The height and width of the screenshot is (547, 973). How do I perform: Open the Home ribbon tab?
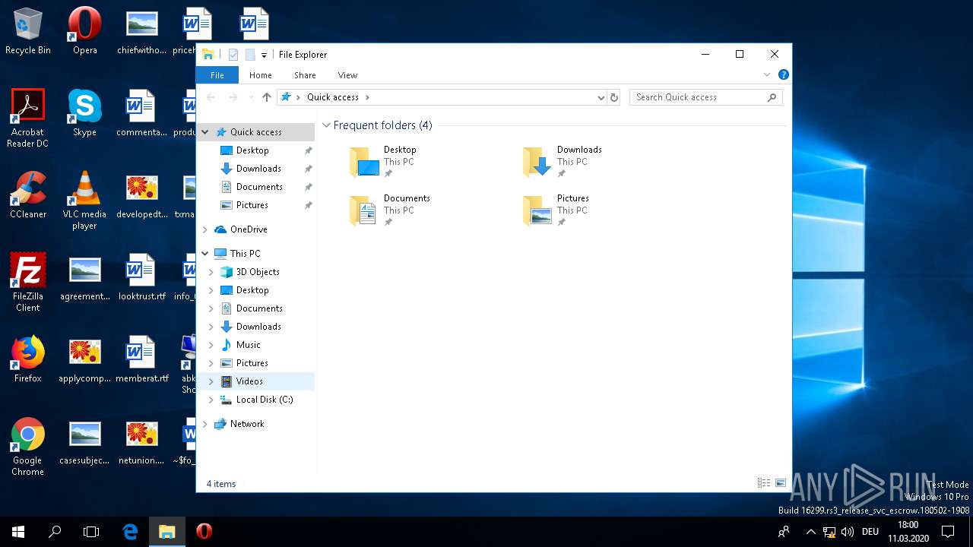(x=261, y=75)
